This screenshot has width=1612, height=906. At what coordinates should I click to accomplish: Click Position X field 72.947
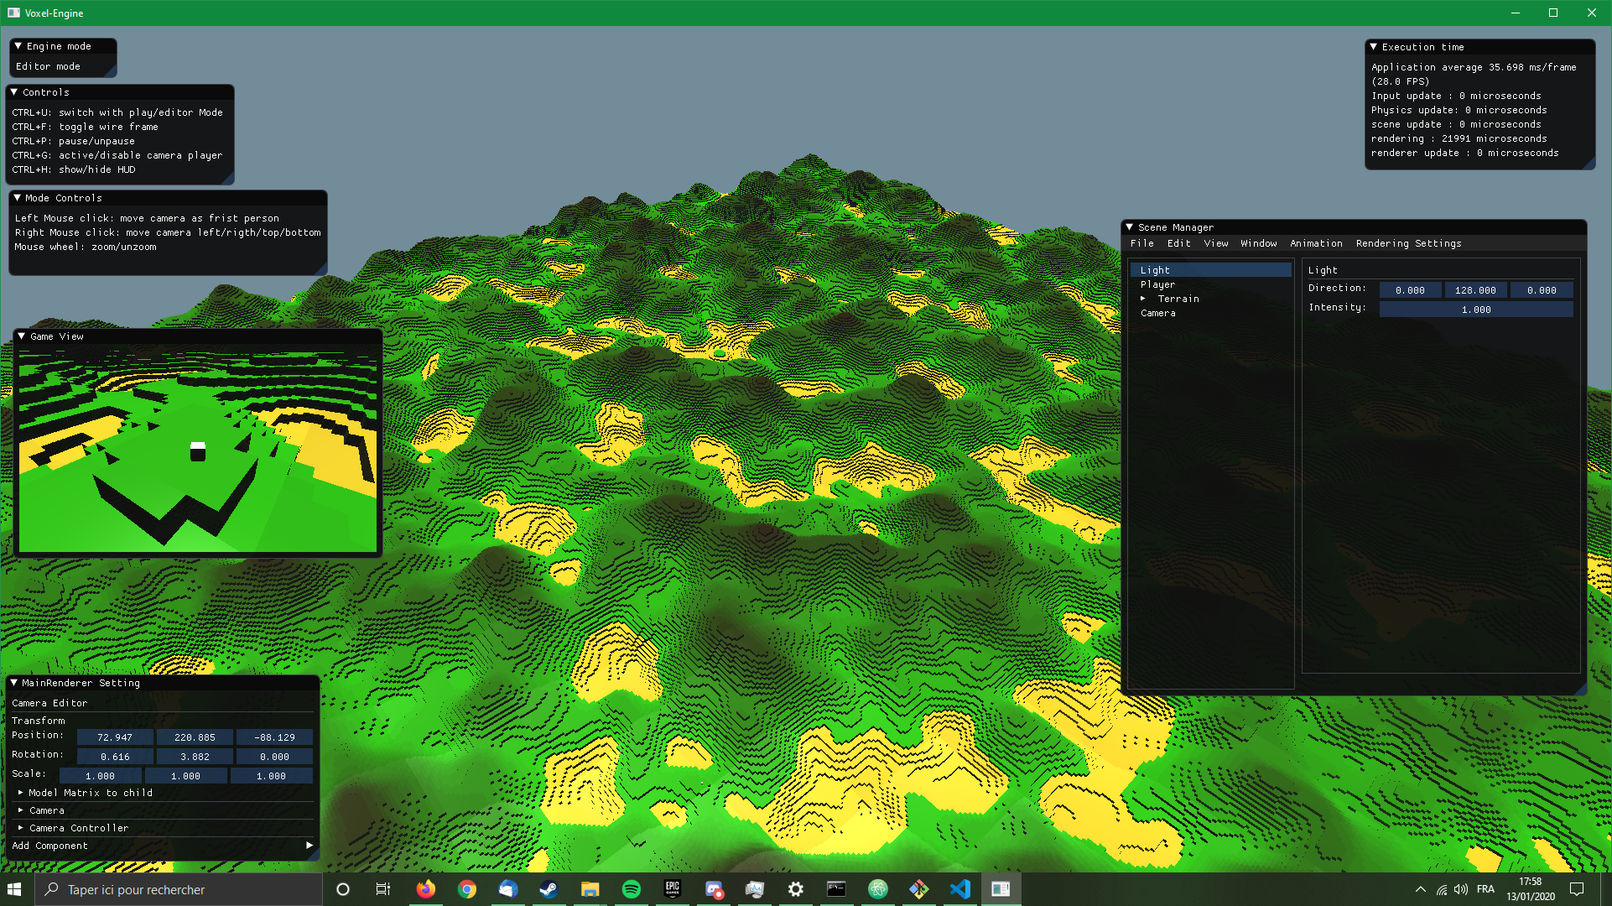coord(115,737)
